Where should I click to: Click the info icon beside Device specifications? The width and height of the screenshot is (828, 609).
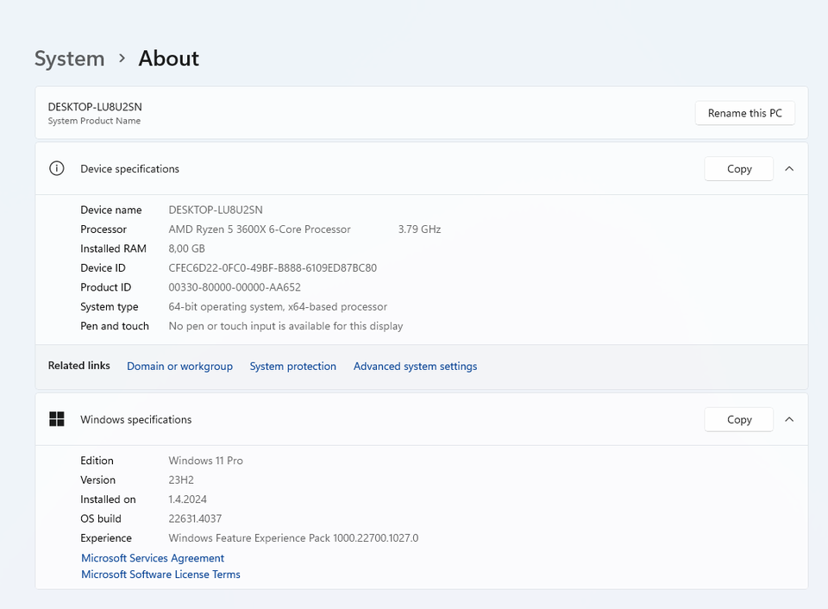(57, 169)
